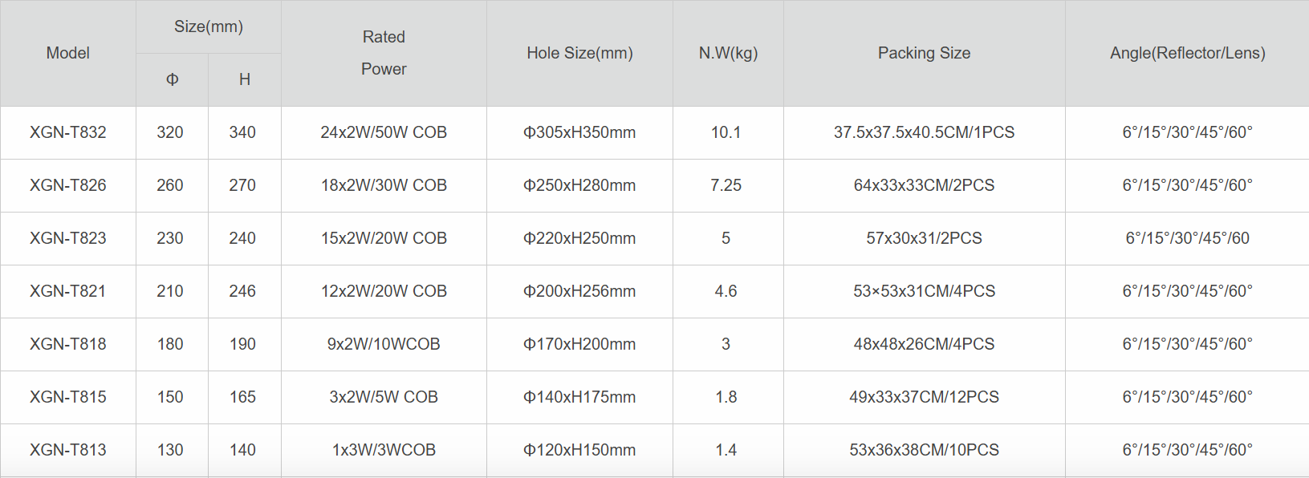Select the XGN-T826 model cell
The height and width of the screenshot is (478, 1309).
67,185
